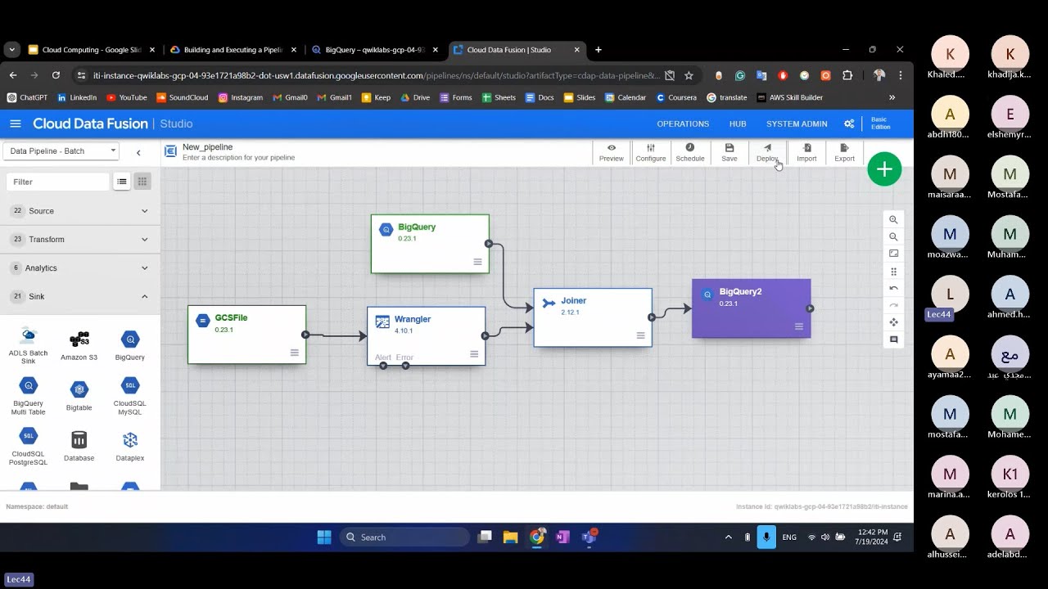Open SYSTEM ADMIN page
The image size is (1048, 589).
pyautogui.click(x=797, y=124)
